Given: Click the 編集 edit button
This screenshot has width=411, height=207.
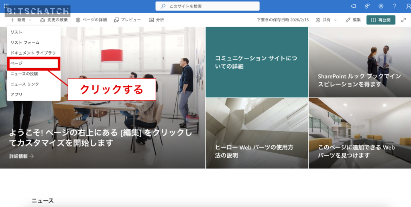Looking at the screenshot, I should coord(353,20).
